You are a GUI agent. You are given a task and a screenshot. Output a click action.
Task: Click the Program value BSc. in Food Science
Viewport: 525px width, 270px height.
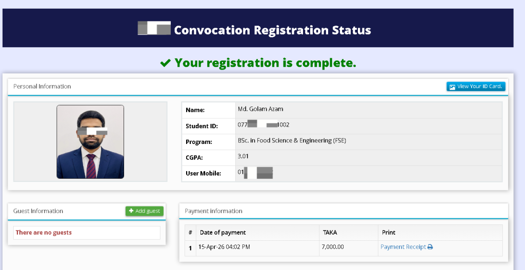point(292,140)
